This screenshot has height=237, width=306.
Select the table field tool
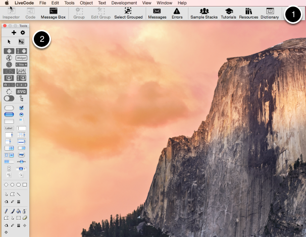point(22,135)
